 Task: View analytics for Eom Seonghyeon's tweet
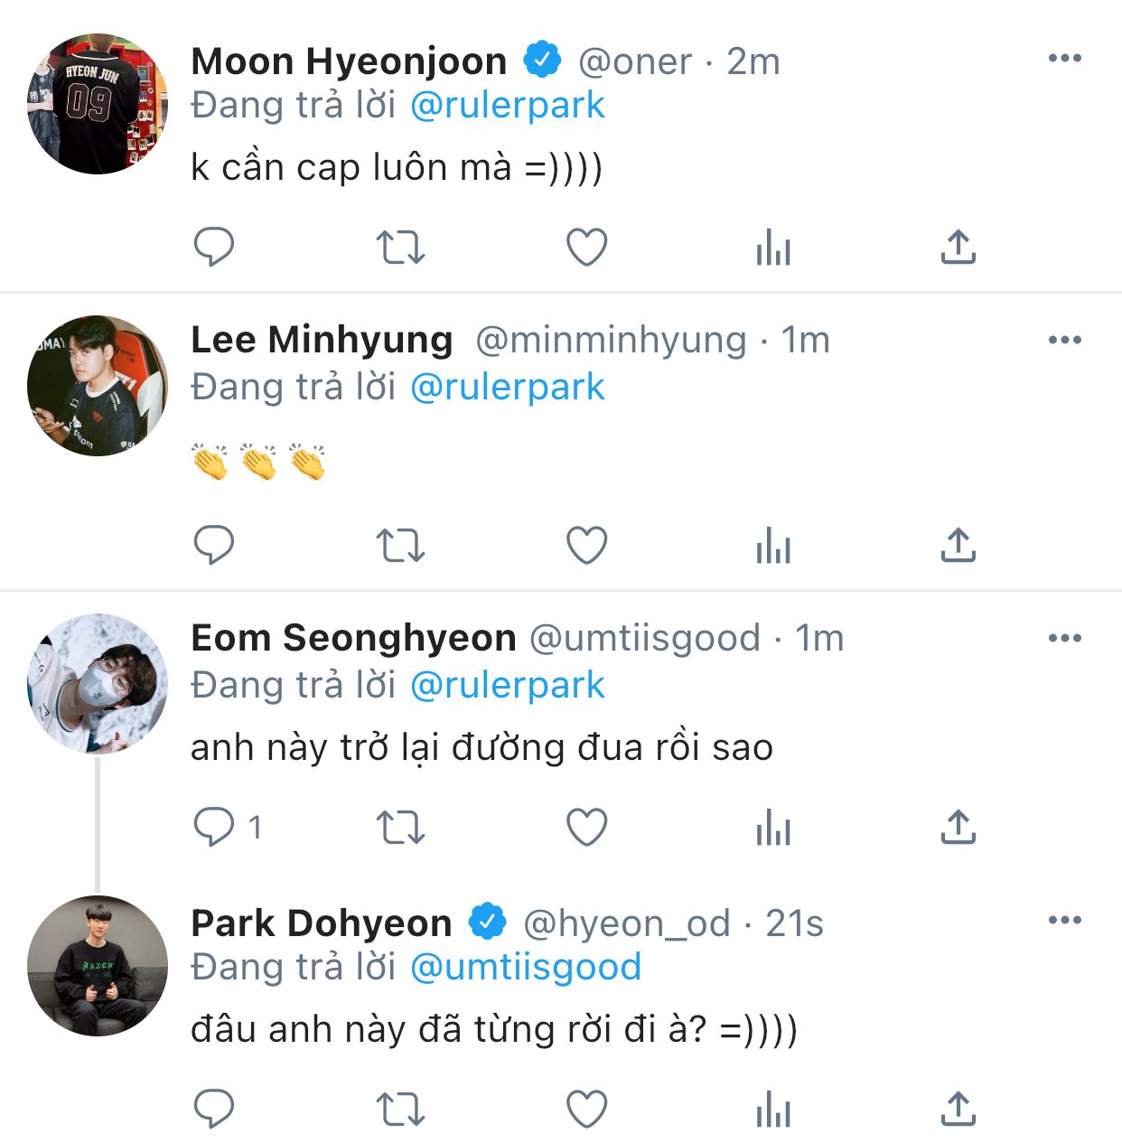pyautogui.click(x=773, y=827)
